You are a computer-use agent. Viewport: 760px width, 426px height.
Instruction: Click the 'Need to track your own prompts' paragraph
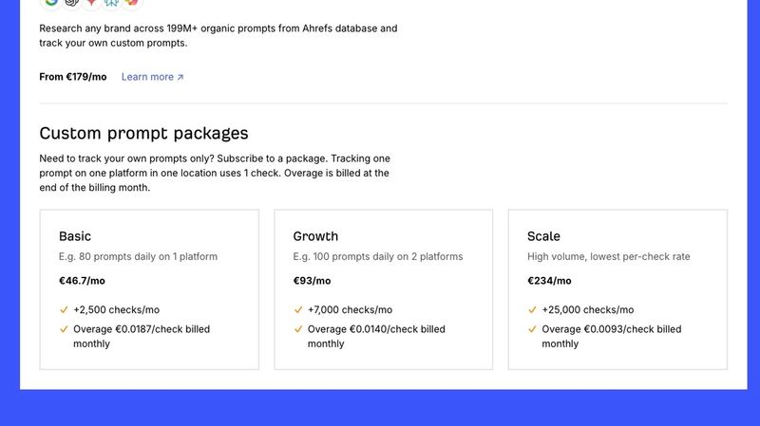[x=215, y=173]
